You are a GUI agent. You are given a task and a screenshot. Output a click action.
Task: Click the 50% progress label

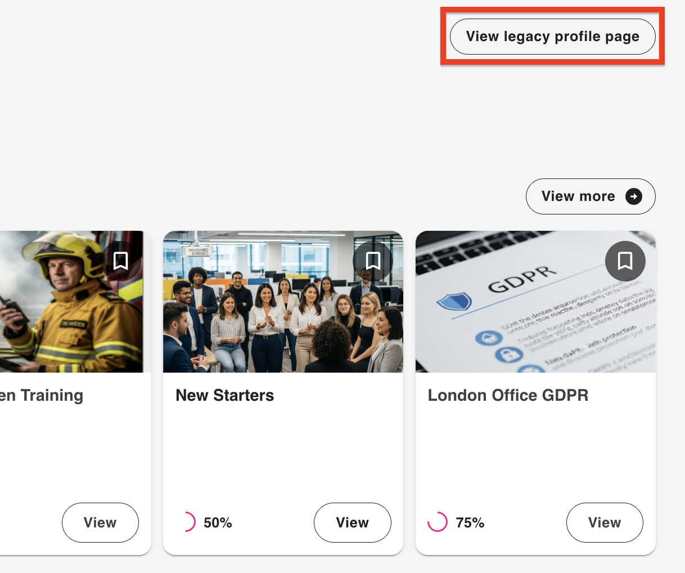pyautogui.click(x=218, y=523)
